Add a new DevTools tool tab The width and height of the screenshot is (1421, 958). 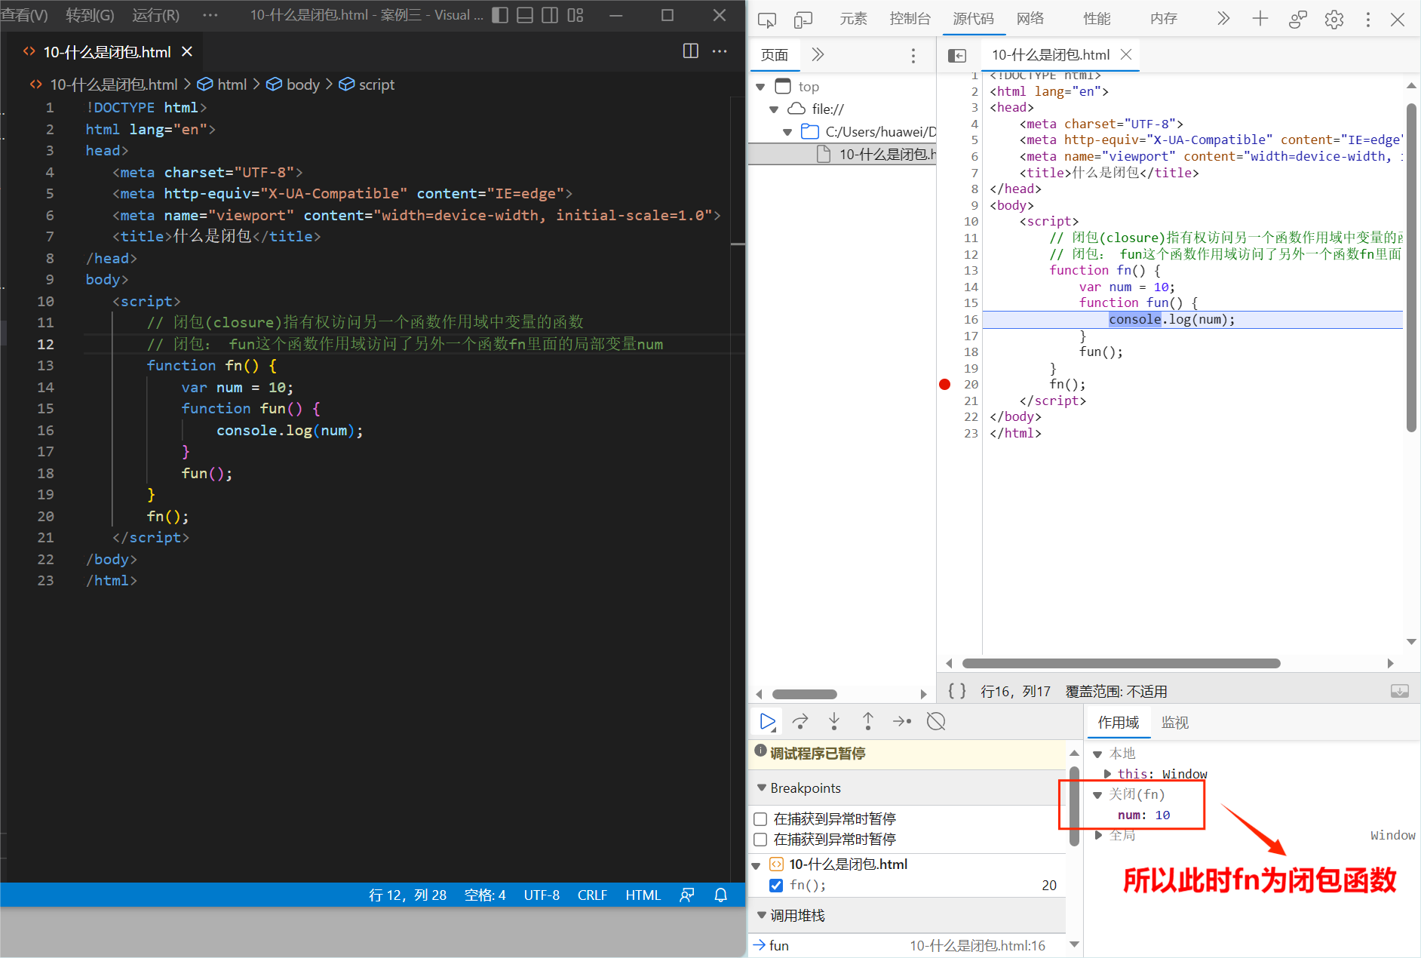click(1260, 19)
